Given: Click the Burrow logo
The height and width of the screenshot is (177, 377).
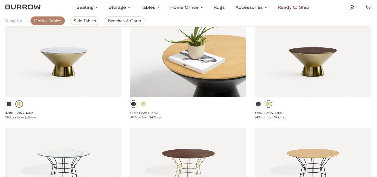Looking at the screenshot, I should [x=23, y=7].
